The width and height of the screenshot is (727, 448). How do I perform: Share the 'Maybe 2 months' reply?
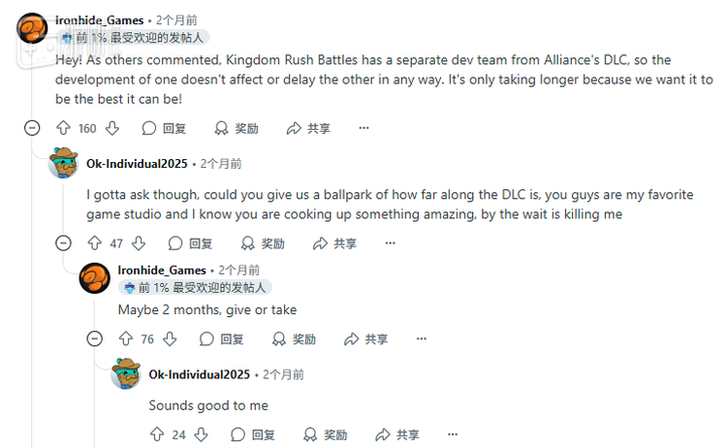[x=365, y=339]
